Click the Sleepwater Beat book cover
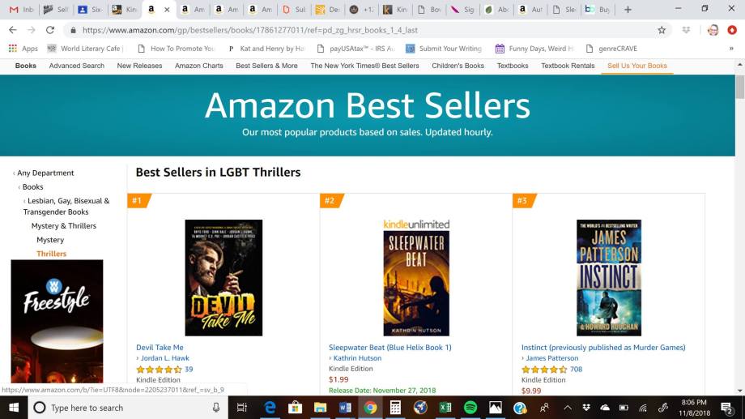This screenshot has height=419, width=745. pos(416,277)
